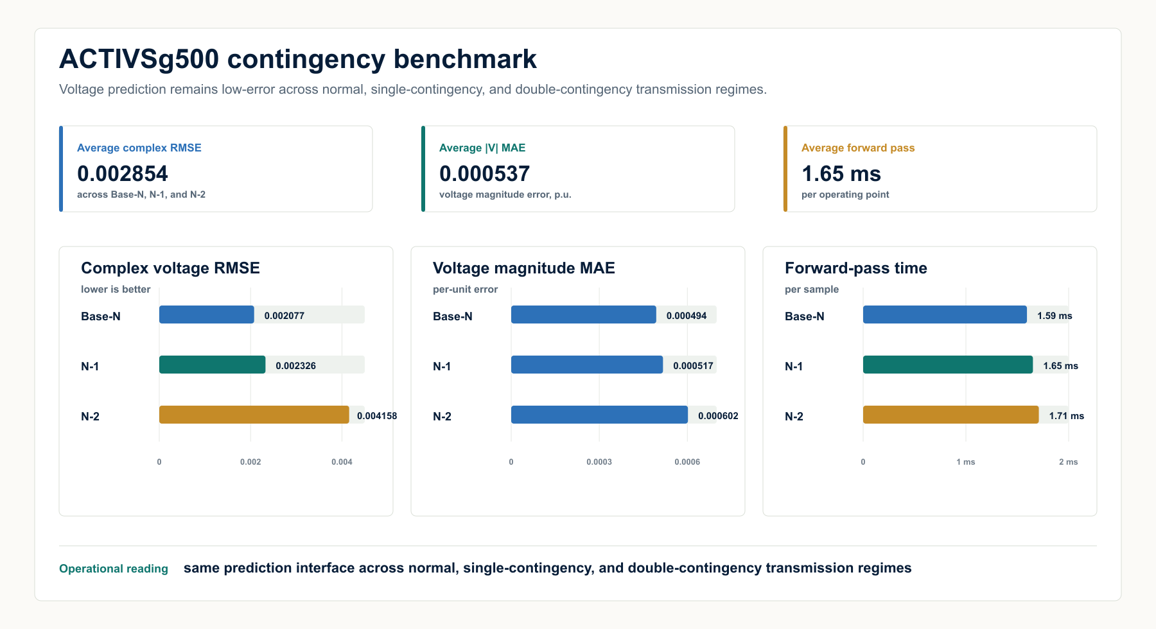Viewport: 1156px width, 629px height.
Task: Click the ACTIVSg500 contingency benchmark title
Action: coord(298,59)
